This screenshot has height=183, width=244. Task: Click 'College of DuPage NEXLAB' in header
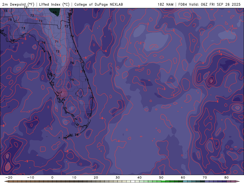pos(99,4)
